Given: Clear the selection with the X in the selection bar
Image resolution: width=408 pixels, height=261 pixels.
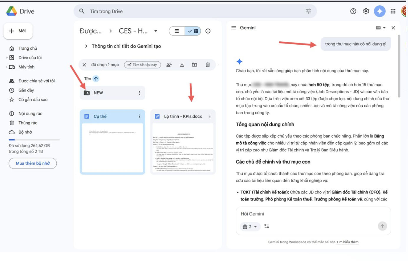Looking at the screenshot, I should [84, 65].
